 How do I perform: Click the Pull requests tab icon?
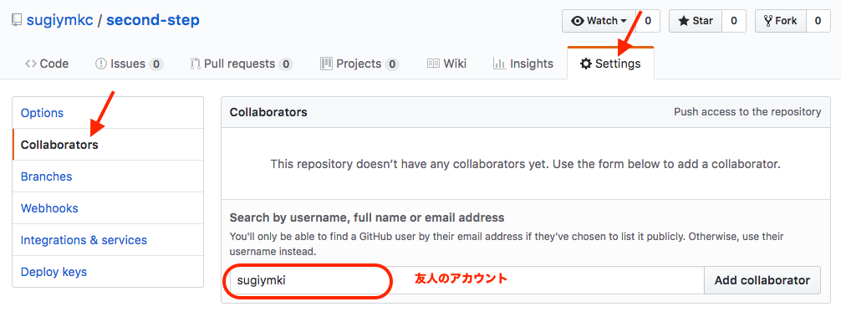(196, 64)
